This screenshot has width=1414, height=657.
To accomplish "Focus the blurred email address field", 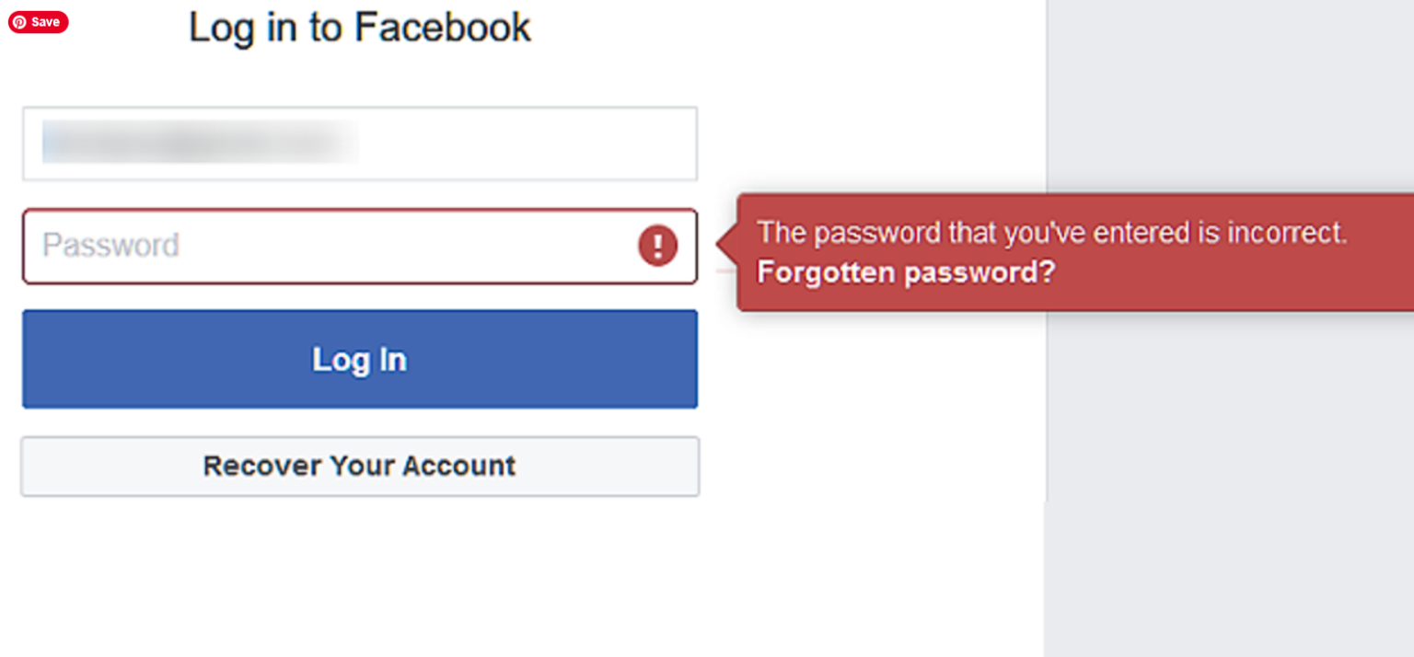I will coord(360,144).
